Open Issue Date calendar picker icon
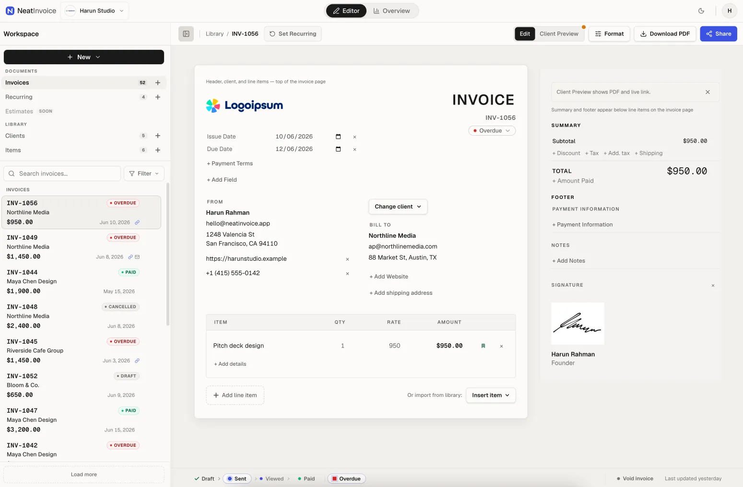Viewport: 743px width, 487px height. tap(338, 137)
